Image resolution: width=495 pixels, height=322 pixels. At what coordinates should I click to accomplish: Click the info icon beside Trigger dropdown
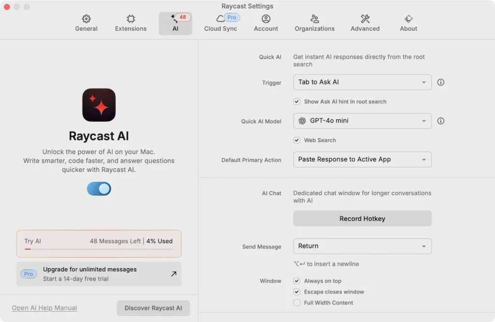pyautogui.click(x=441, y=82)
